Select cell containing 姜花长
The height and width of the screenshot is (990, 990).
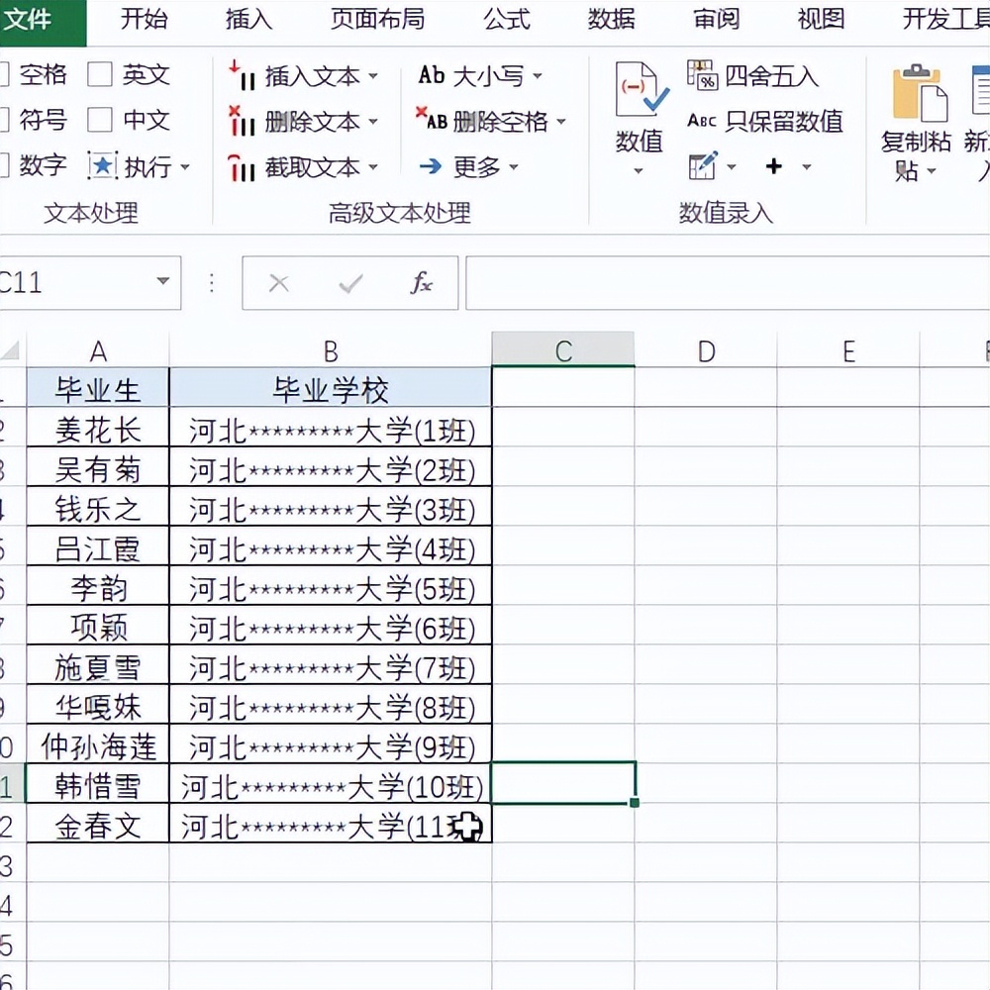(98, 429)
